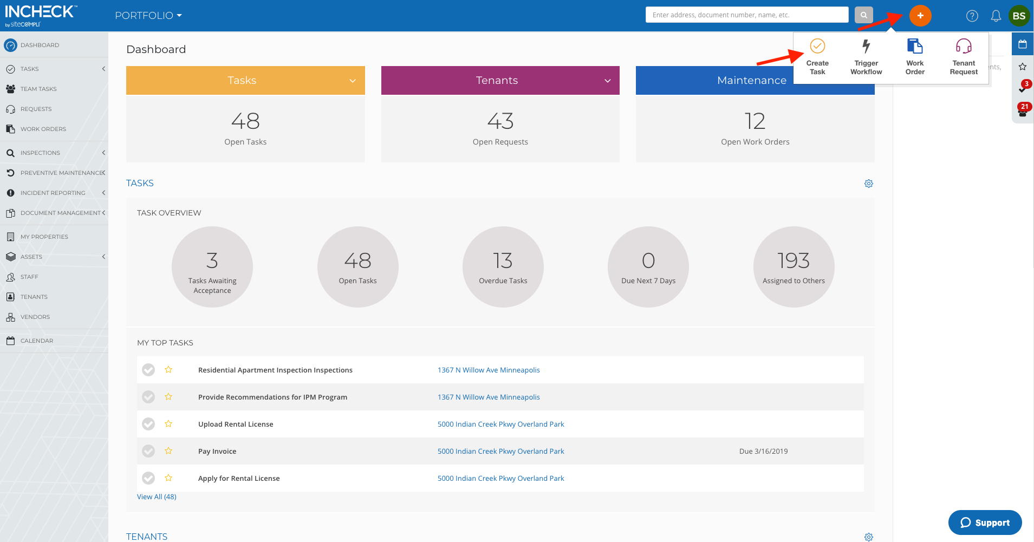
Task: Open the Support chat button
Action: point(984,523)
